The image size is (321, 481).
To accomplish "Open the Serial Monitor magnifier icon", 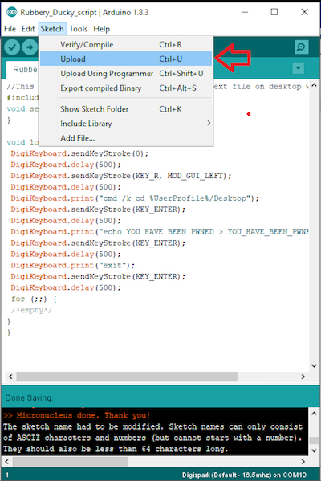I will coord(301,47).
